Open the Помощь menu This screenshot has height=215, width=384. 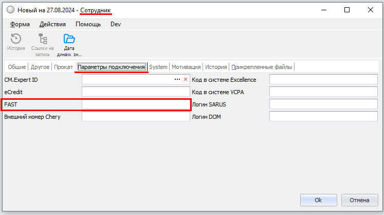point(88,24)
